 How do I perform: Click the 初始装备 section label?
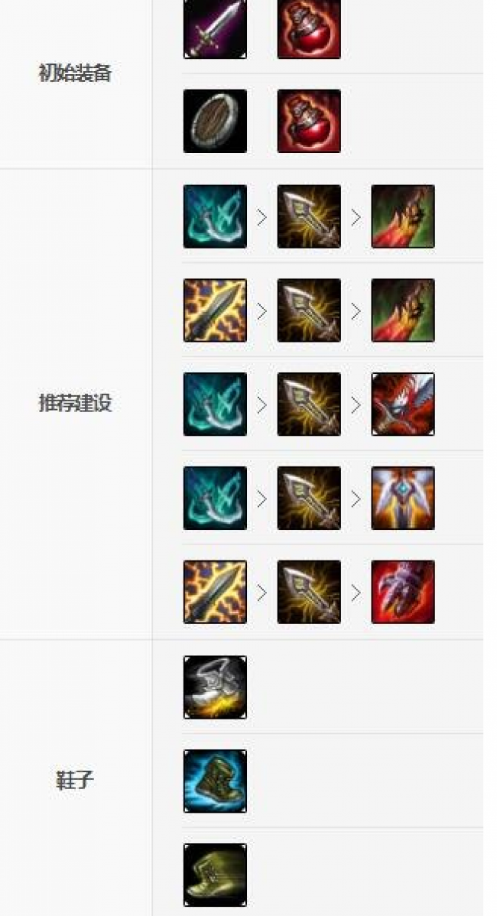[x=75, y=73]
